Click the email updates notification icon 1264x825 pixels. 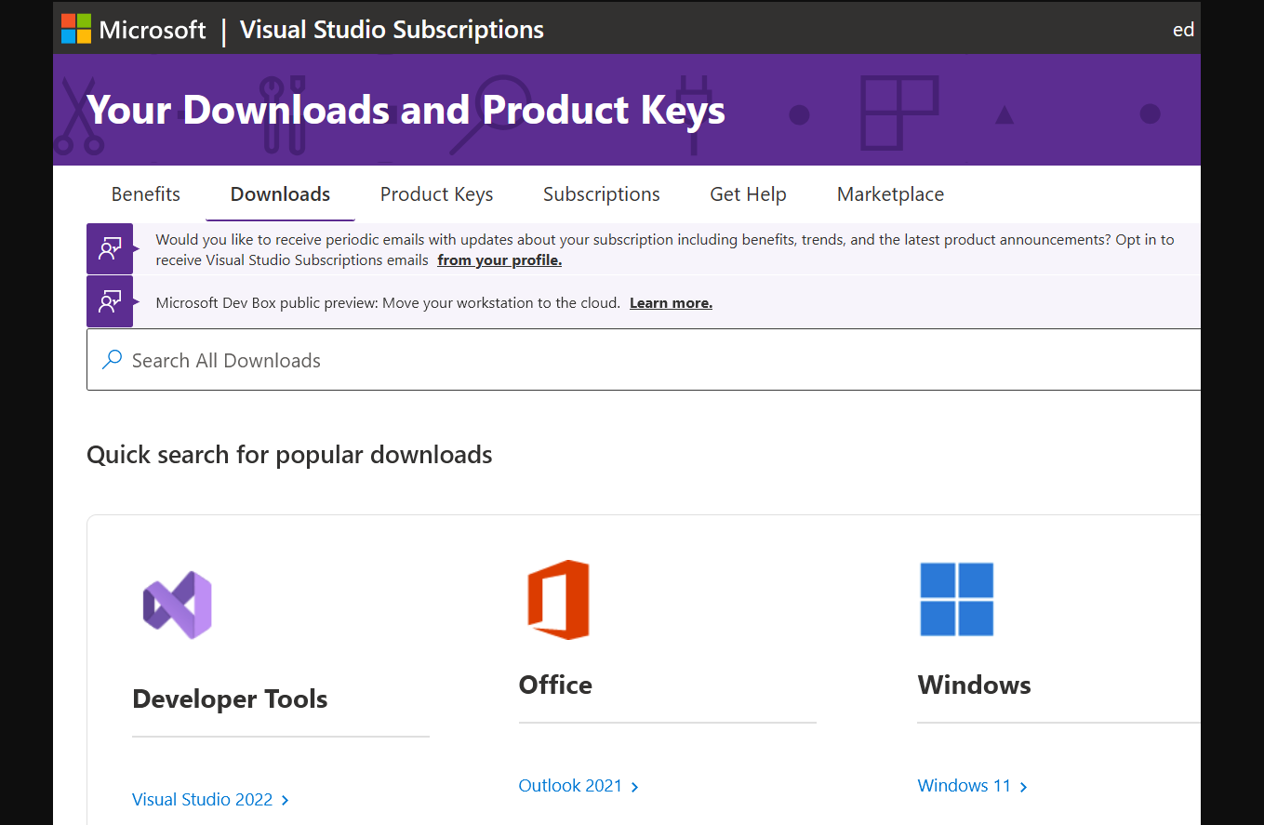[x=110, y=248]
